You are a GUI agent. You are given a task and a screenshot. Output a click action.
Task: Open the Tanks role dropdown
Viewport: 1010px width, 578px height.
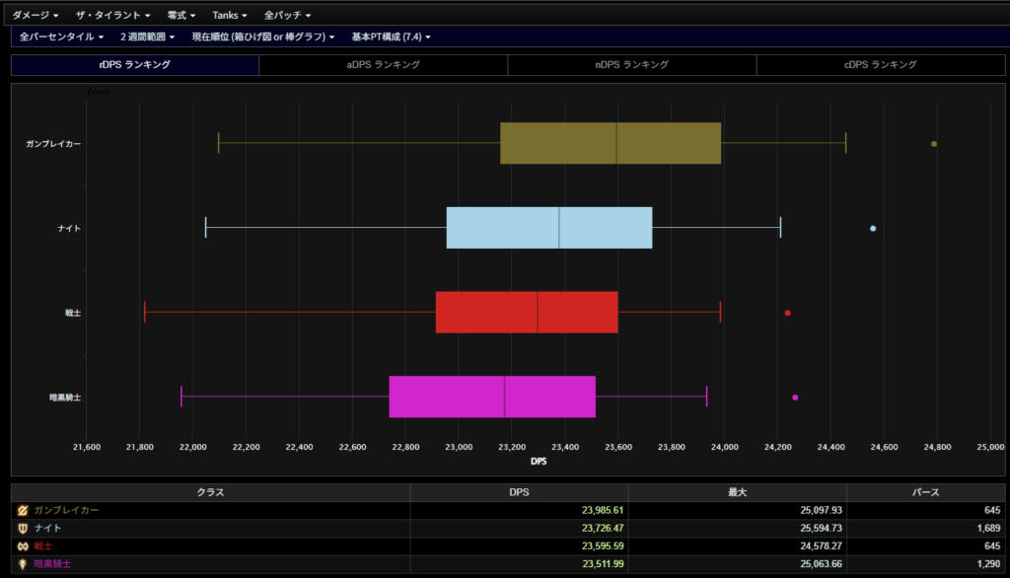click(231, 16)
